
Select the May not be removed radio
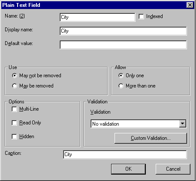[x=15, y=75]
